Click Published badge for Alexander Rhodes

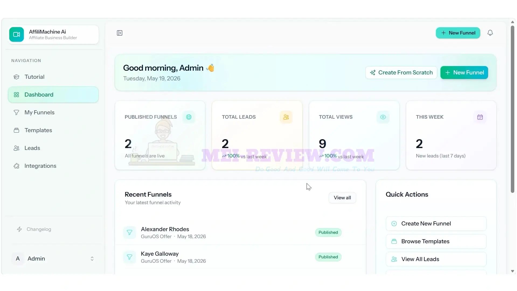tap(328, 232)
